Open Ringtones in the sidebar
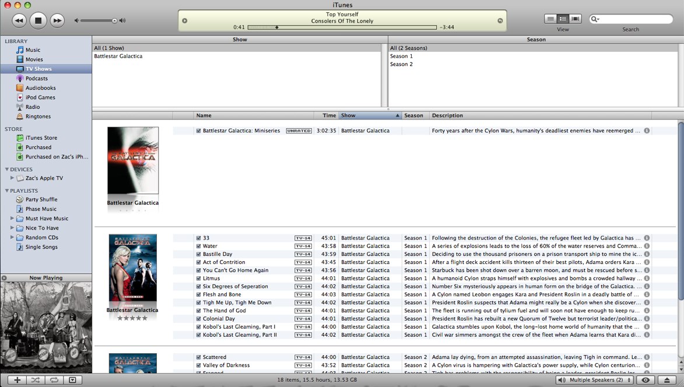The image size is (684, 387). (x=38, y=117)
